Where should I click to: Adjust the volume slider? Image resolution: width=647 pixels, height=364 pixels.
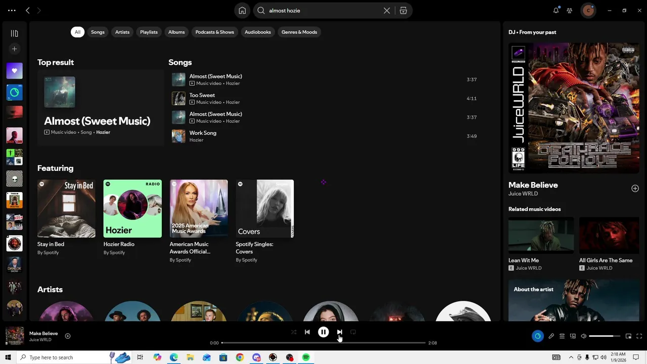(x=605, y=336)
